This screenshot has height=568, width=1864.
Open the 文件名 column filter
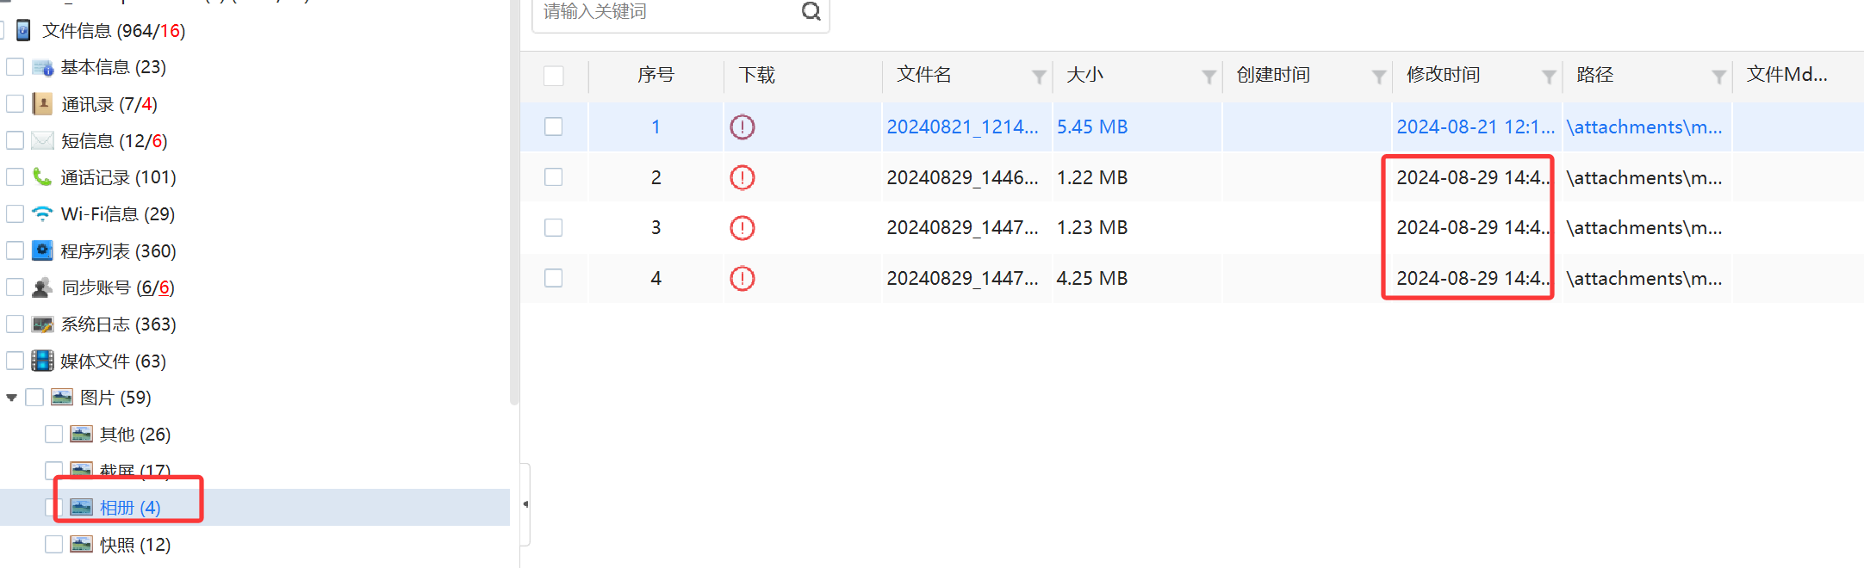[x=1039, y=77]
